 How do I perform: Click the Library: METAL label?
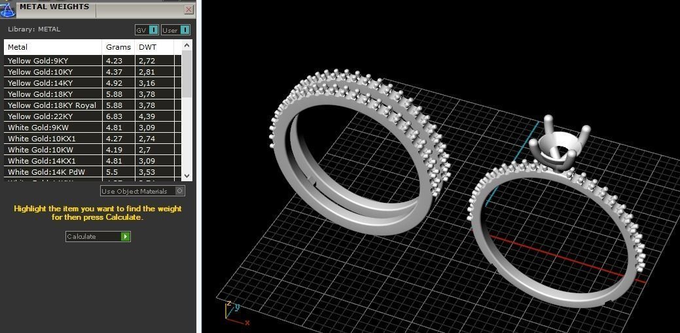(34, 29)
